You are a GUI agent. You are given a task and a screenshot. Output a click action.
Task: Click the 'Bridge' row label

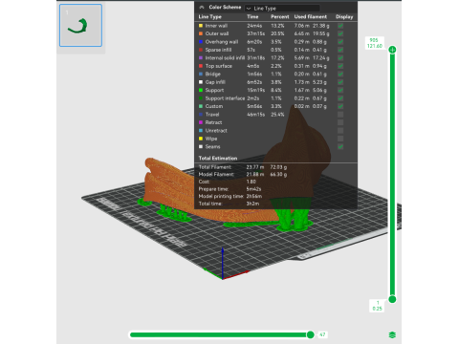[213, 74]
